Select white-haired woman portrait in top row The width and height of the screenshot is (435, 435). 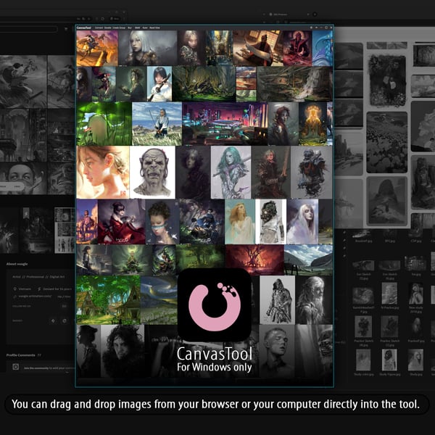tap(148, 49)
